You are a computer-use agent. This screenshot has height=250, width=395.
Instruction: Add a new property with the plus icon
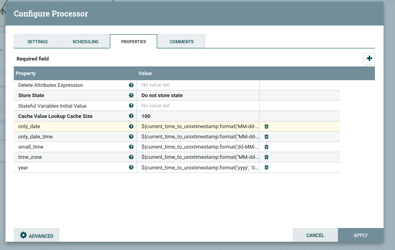[x=369, y=58]
